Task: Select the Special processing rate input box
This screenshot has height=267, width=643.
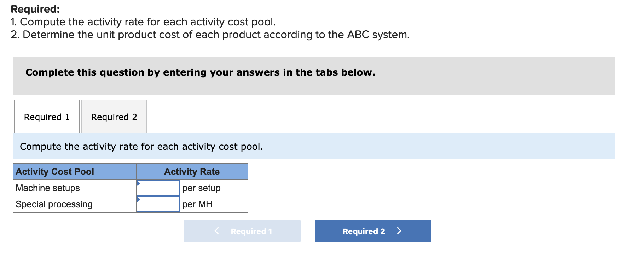Action: point(158,204)
